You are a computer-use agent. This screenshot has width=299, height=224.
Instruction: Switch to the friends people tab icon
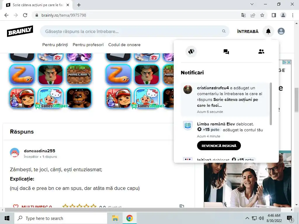click(x=261, y=51)
